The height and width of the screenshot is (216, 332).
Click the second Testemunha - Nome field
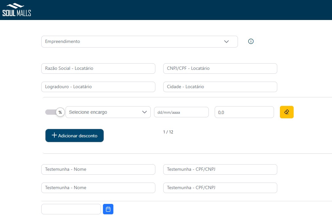[98, 188]
